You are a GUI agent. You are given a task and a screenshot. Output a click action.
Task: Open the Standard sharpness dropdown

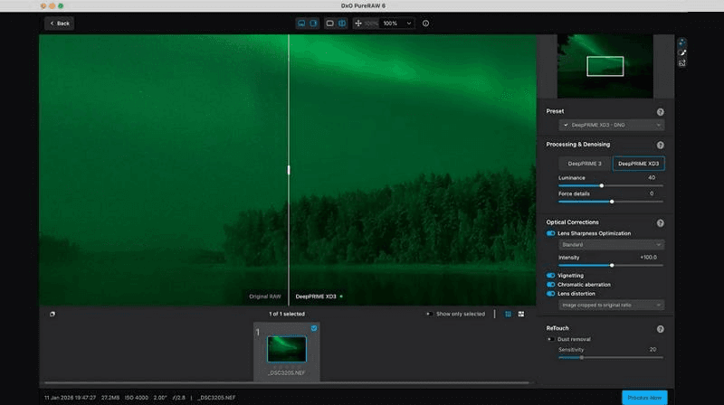[612, 244]
